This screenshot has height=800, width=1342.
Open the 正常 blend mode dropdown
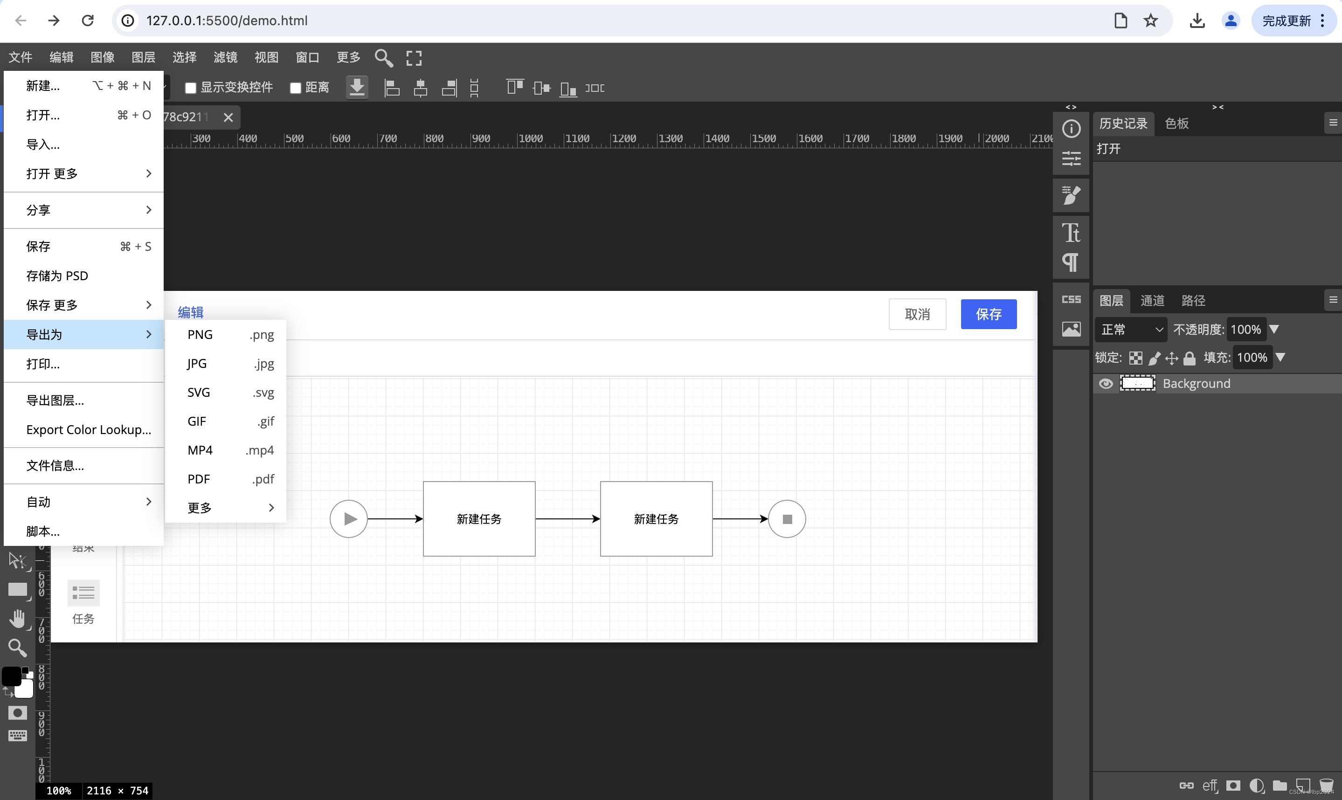click(1131, 330)
